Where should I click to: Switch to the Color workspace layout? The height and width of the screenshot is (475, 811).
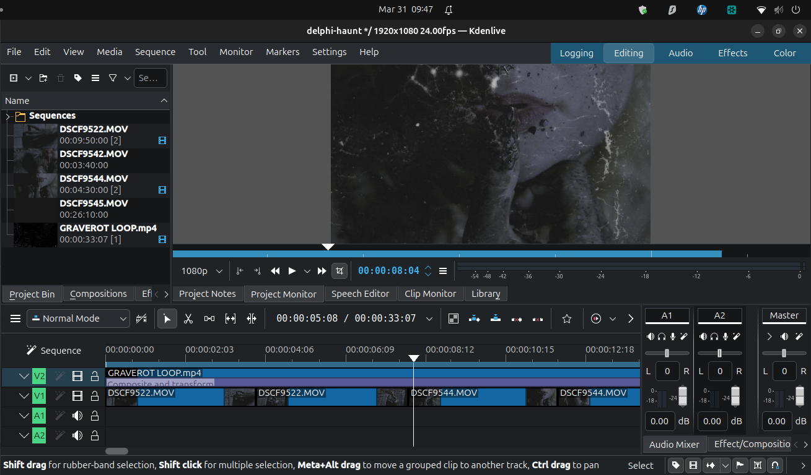pyautogui.click(x=784, y=53)
